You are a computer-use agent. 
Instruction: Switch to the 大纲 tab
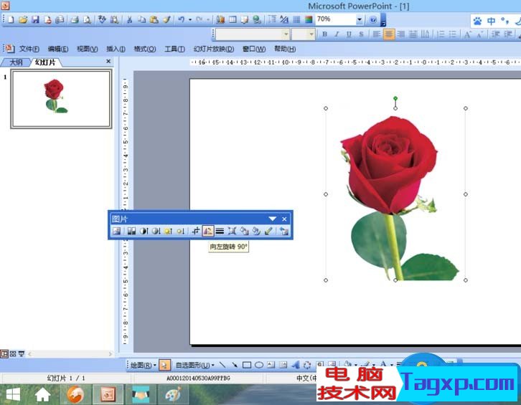pos(16,62)
